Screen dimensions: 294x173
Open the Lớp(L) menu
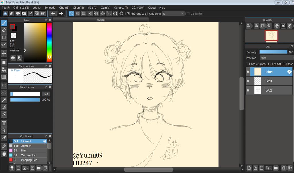36,8
